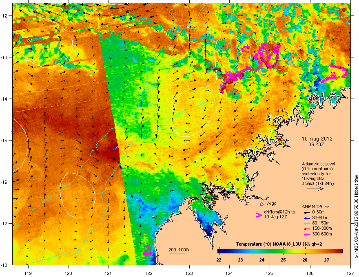Click the latitude axis label -15
This screenshot has height=277, width=359.
click(4, 140)
